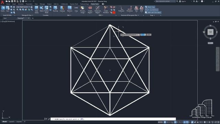Toggle the grid display in status bar

click(x=165, y=122)
